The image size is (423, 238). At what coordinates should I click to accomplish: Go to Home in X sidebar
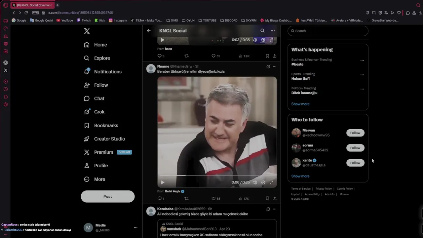[96, 45]
